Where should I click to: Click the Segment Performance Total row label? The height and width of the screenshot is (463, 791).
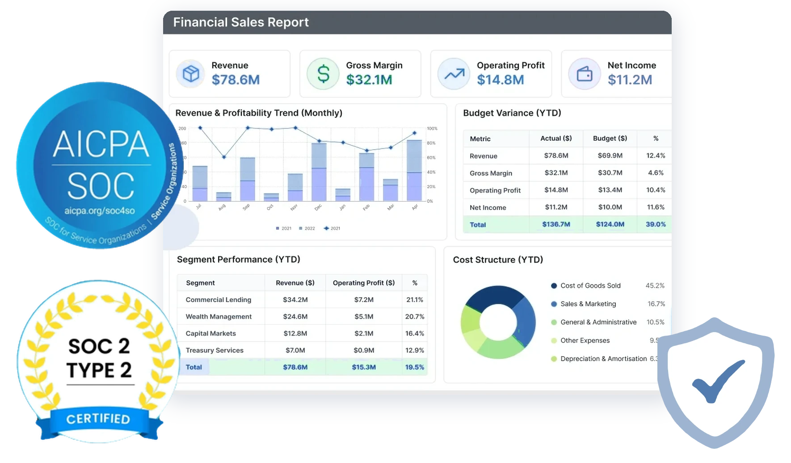point(194,367)
